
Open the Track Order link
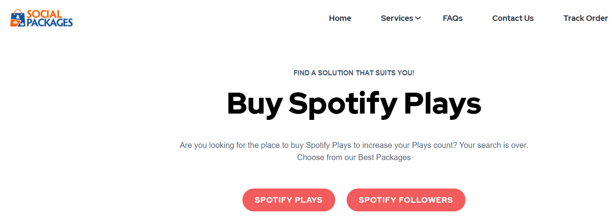pyautogui.click(x=586, y=18)
